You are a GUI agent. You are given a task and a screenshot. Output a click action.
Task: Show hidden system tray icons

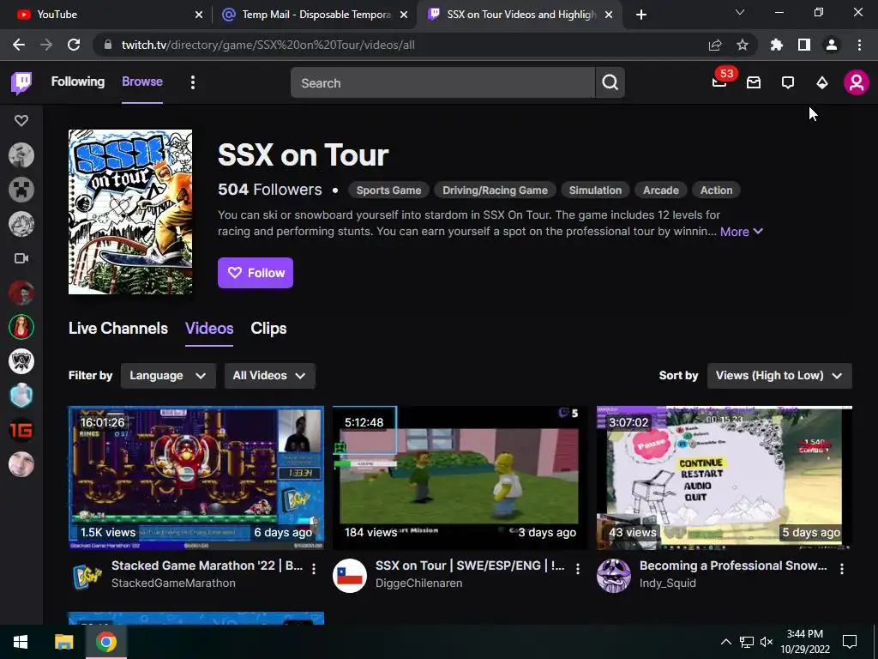pyautogui.click(x=725, y=642)
